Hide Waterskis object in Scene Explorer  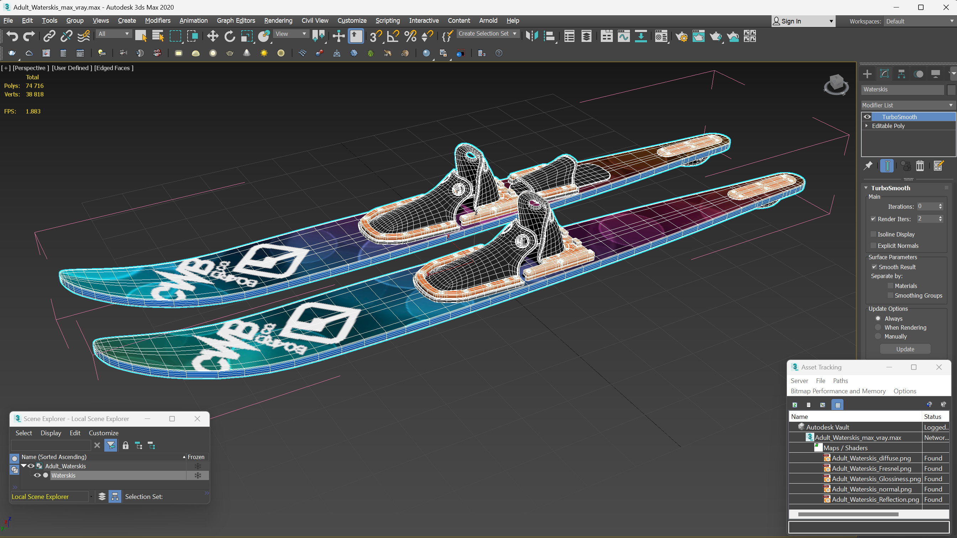pos(37,475)
